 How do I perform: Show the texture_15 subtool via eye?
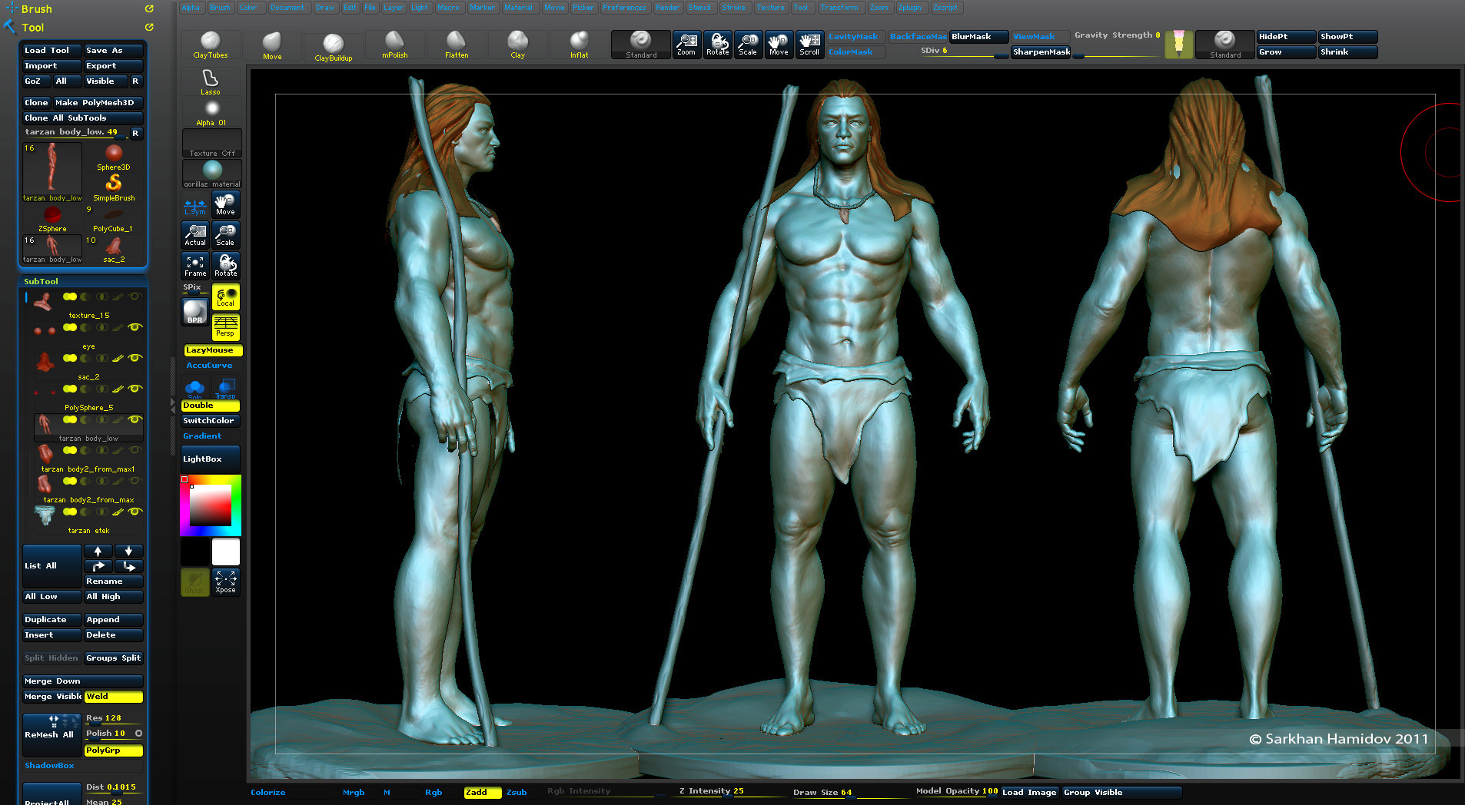coord(135,296)
